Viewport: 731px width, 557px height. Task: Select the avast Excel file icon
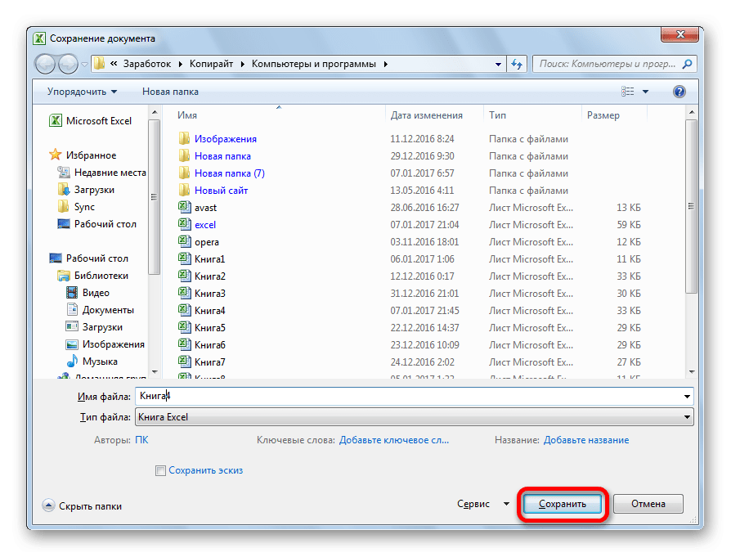coord(185,207)
